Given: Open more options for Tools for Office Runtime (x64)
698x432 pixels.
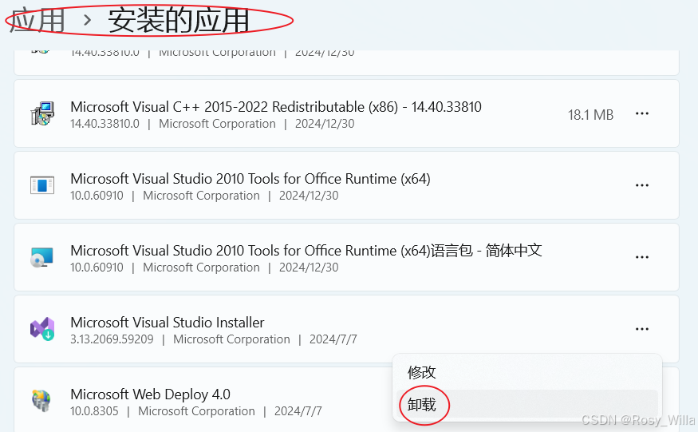Looking at the screenshot, I should (642, 185).
